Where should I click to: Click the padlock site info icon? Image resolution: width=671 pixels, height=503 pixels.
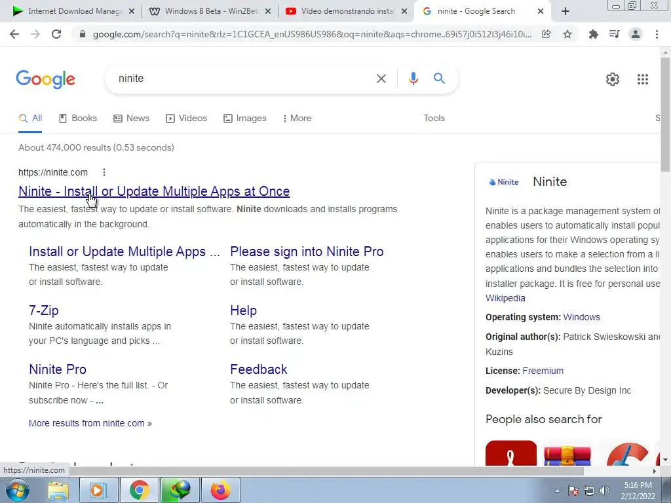[83, 34]
